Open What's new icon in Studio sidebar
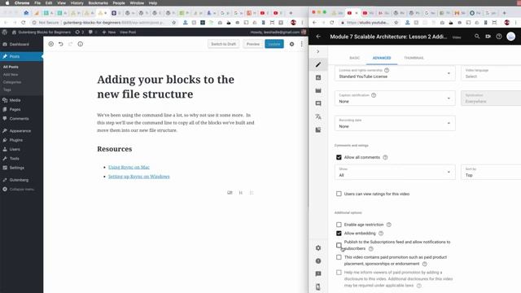The image size is (521, 293). (x=318, y=260)
